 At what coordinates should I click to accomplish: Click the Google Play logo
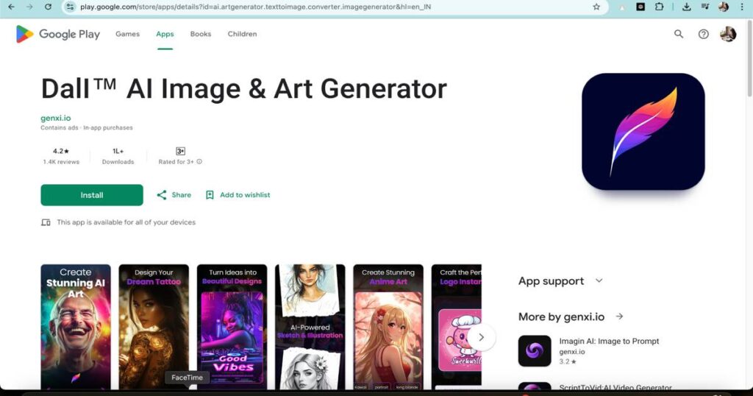tap(57, 34)
